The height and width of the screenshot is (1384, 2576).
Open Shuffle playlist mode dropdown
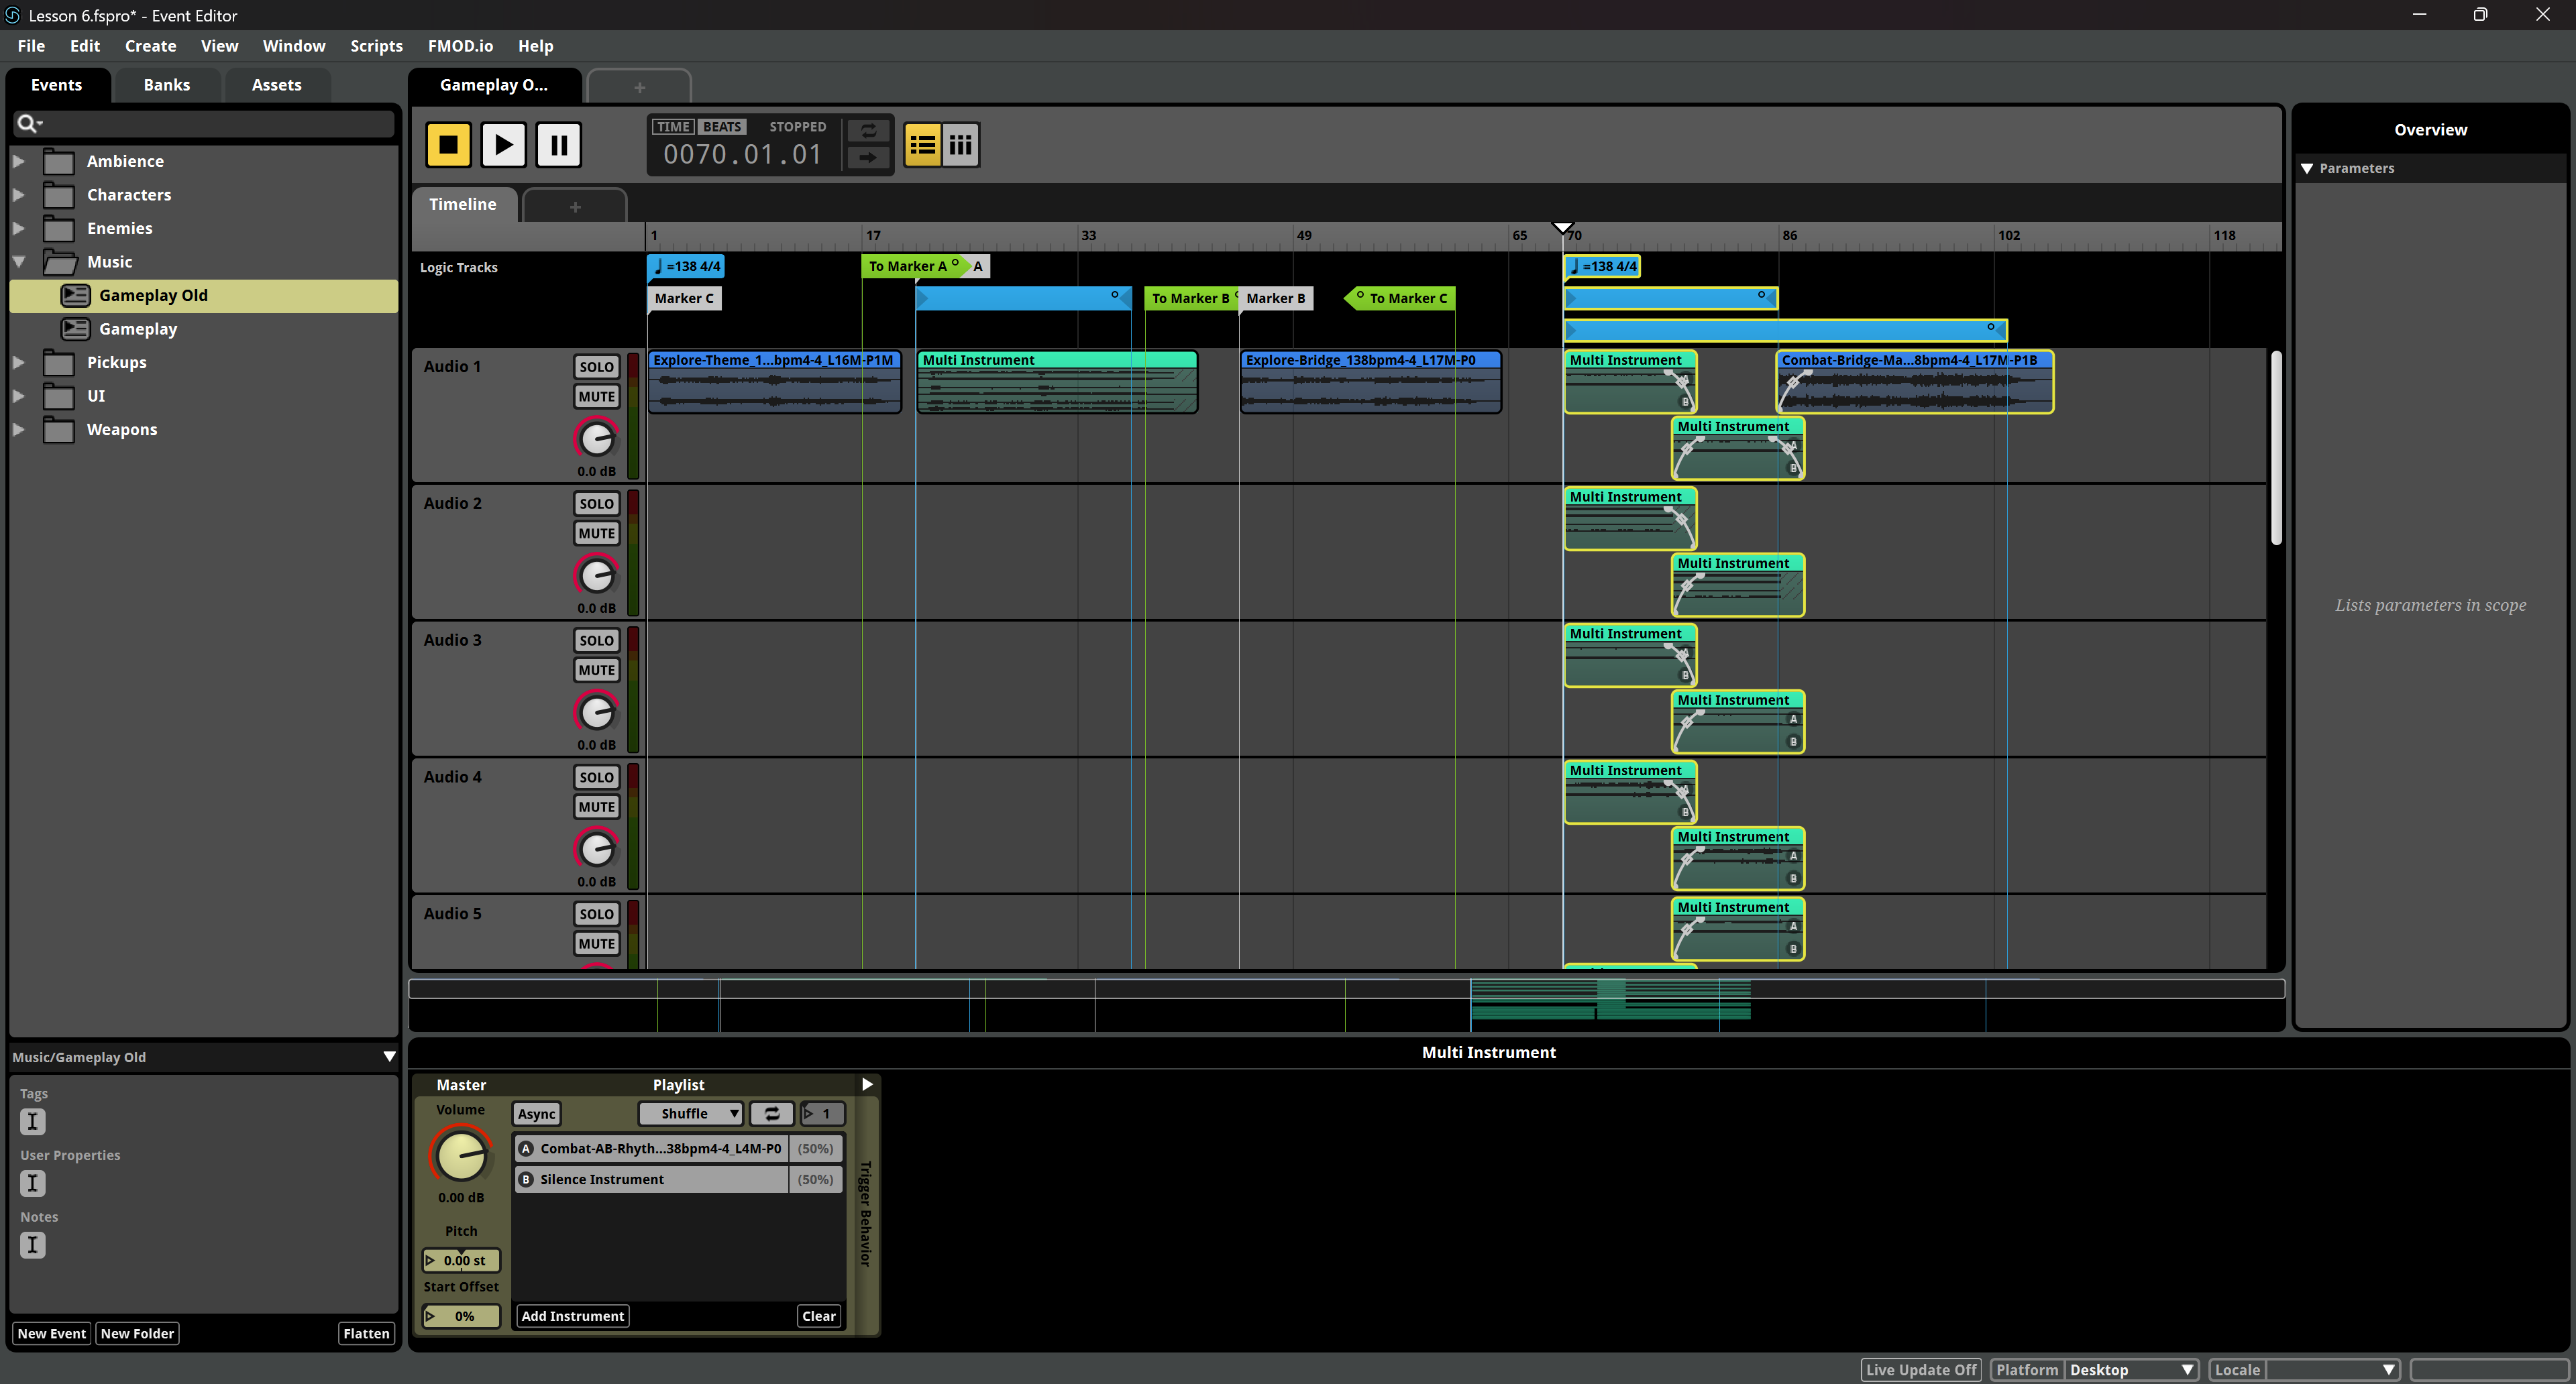click(x=691, y=1113)
